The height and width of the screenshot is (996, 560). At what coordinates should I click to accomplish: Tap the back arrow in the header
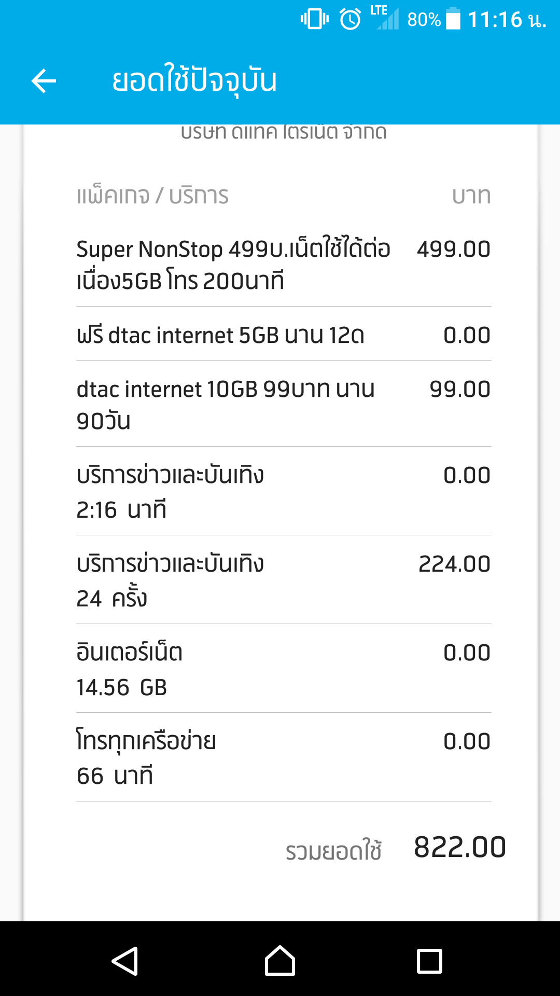tap(44, 81)
